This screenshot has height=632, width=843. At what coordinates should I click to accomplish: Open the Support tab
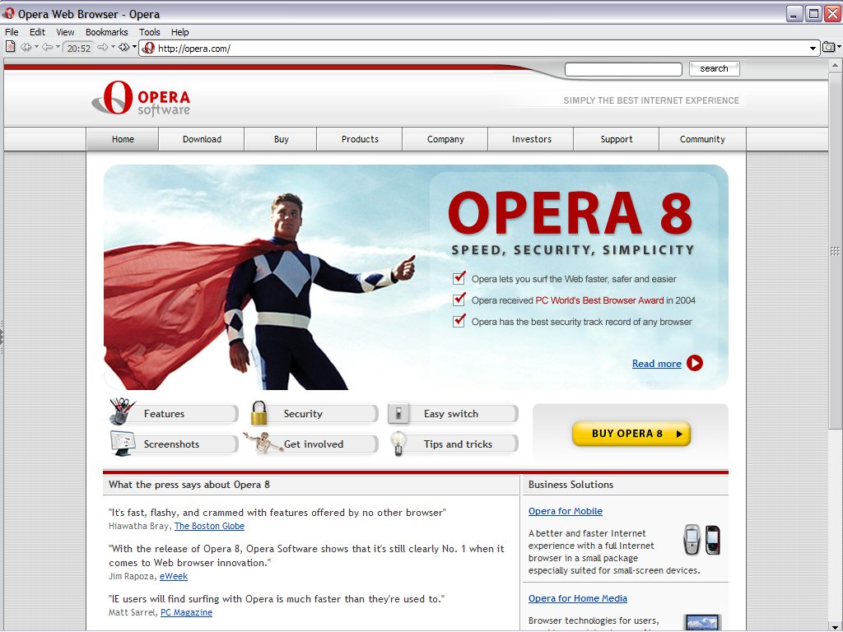click(x=616, y=139)
